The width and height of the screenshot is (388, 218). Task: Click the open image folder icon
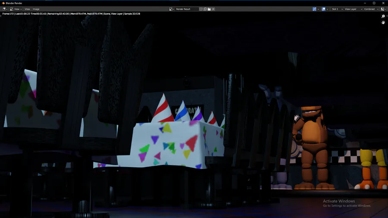click(x=209, y=9)
